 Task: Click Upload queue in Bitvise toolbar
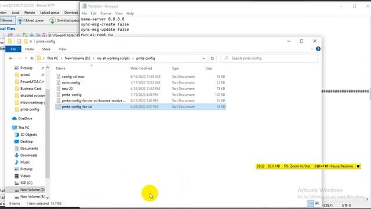pos(31,20)
